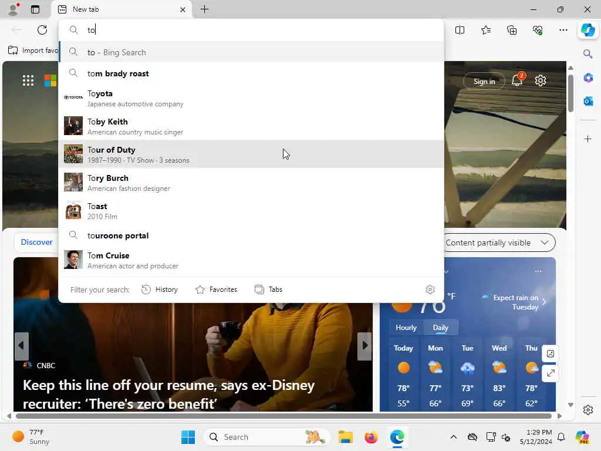Image resolution: width=601 pixels, height=451 pixels.
Task: Choose the Tory Burch suggestion
Action: pyautogui.click(x=251, y=183)
